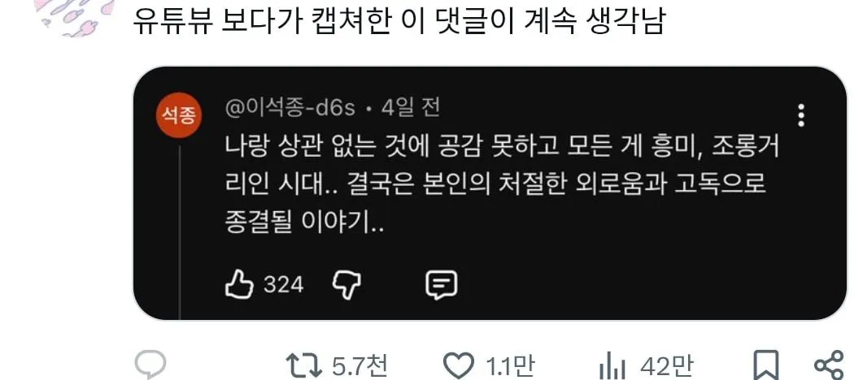The image size is (863, 380).
Task: Open the three-dot menu on comment
Action: coord(801,115)
